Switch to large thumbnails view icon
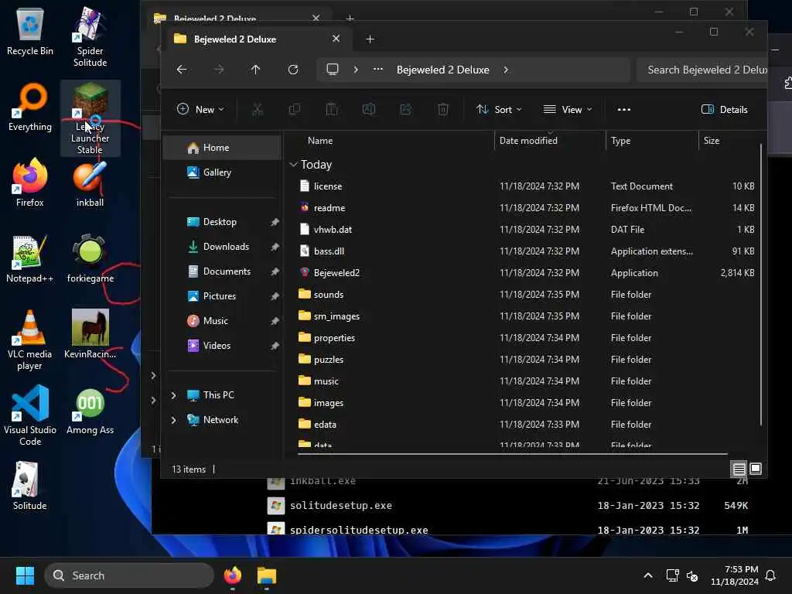Screen dimensions: 792x594 pos(756,469)
